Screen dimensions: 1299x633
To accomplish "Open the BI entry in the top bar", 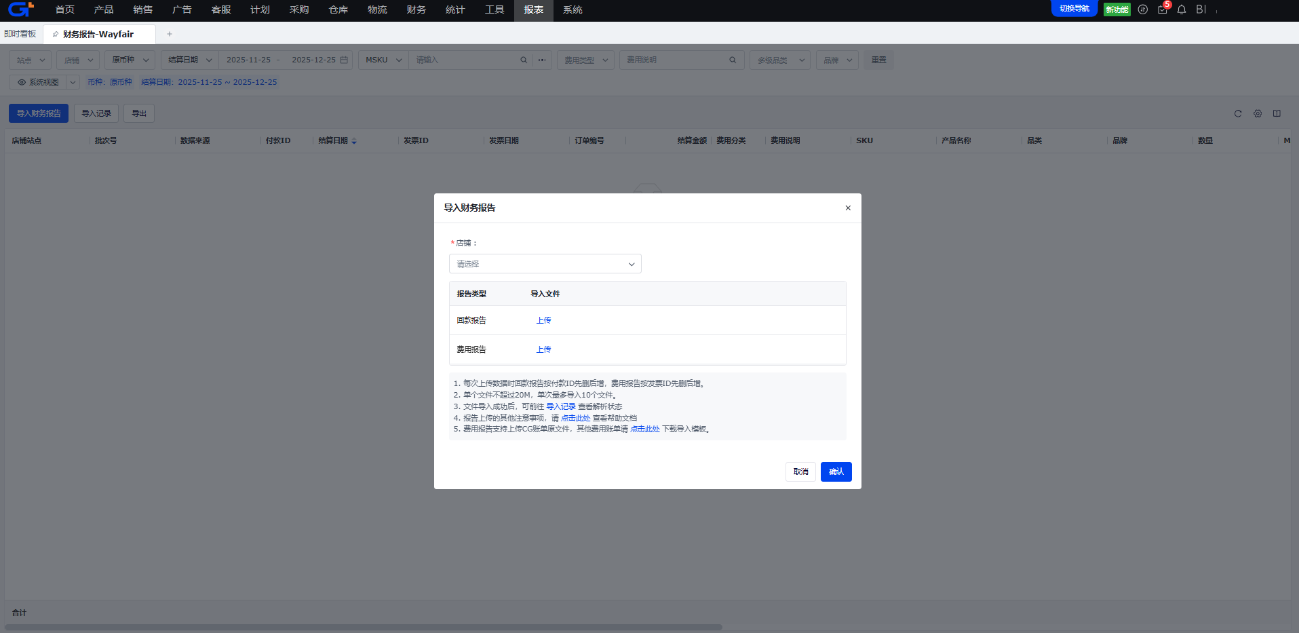I will coord(1201,9).
